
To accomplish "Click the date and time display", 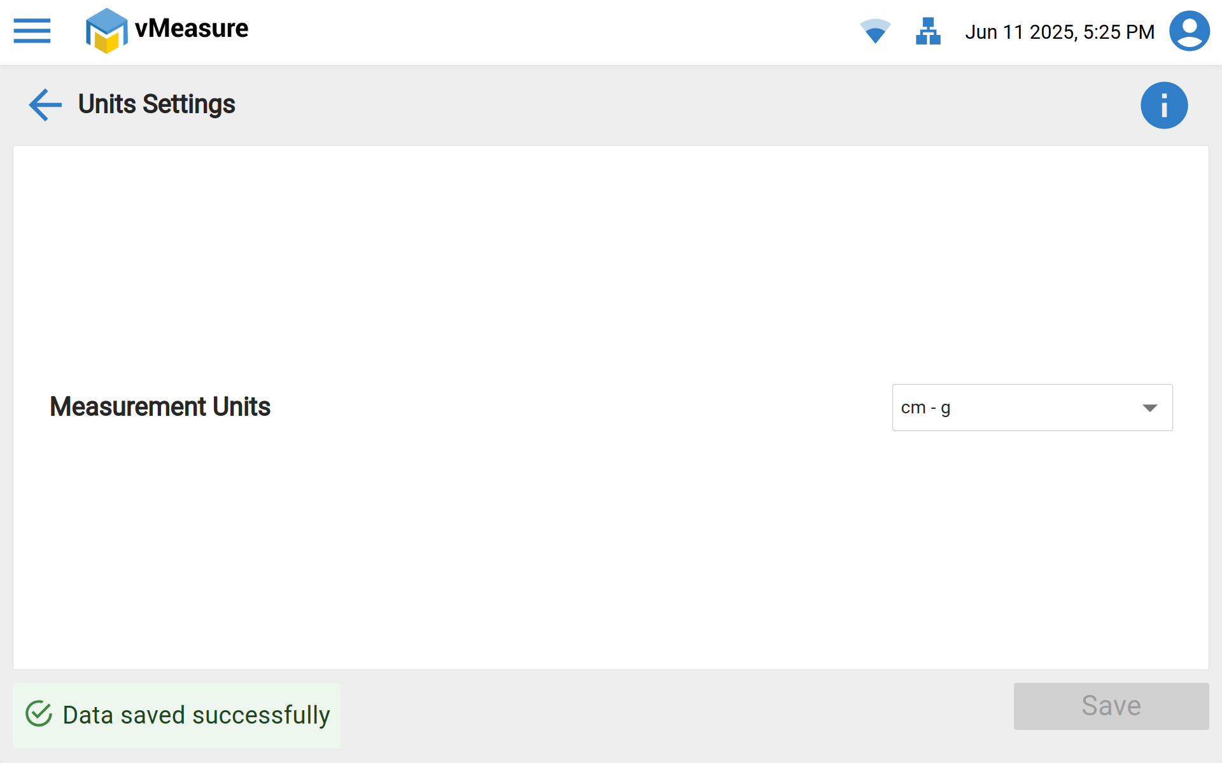I will (1060, 32).
